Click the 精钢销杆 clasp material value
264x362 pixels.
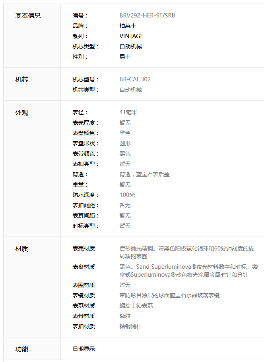click(130, 326)
